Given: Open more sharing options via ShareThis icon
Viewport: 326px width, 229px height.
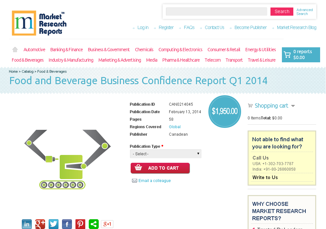Looking at the screenshot, I should (x=93, y=224).
